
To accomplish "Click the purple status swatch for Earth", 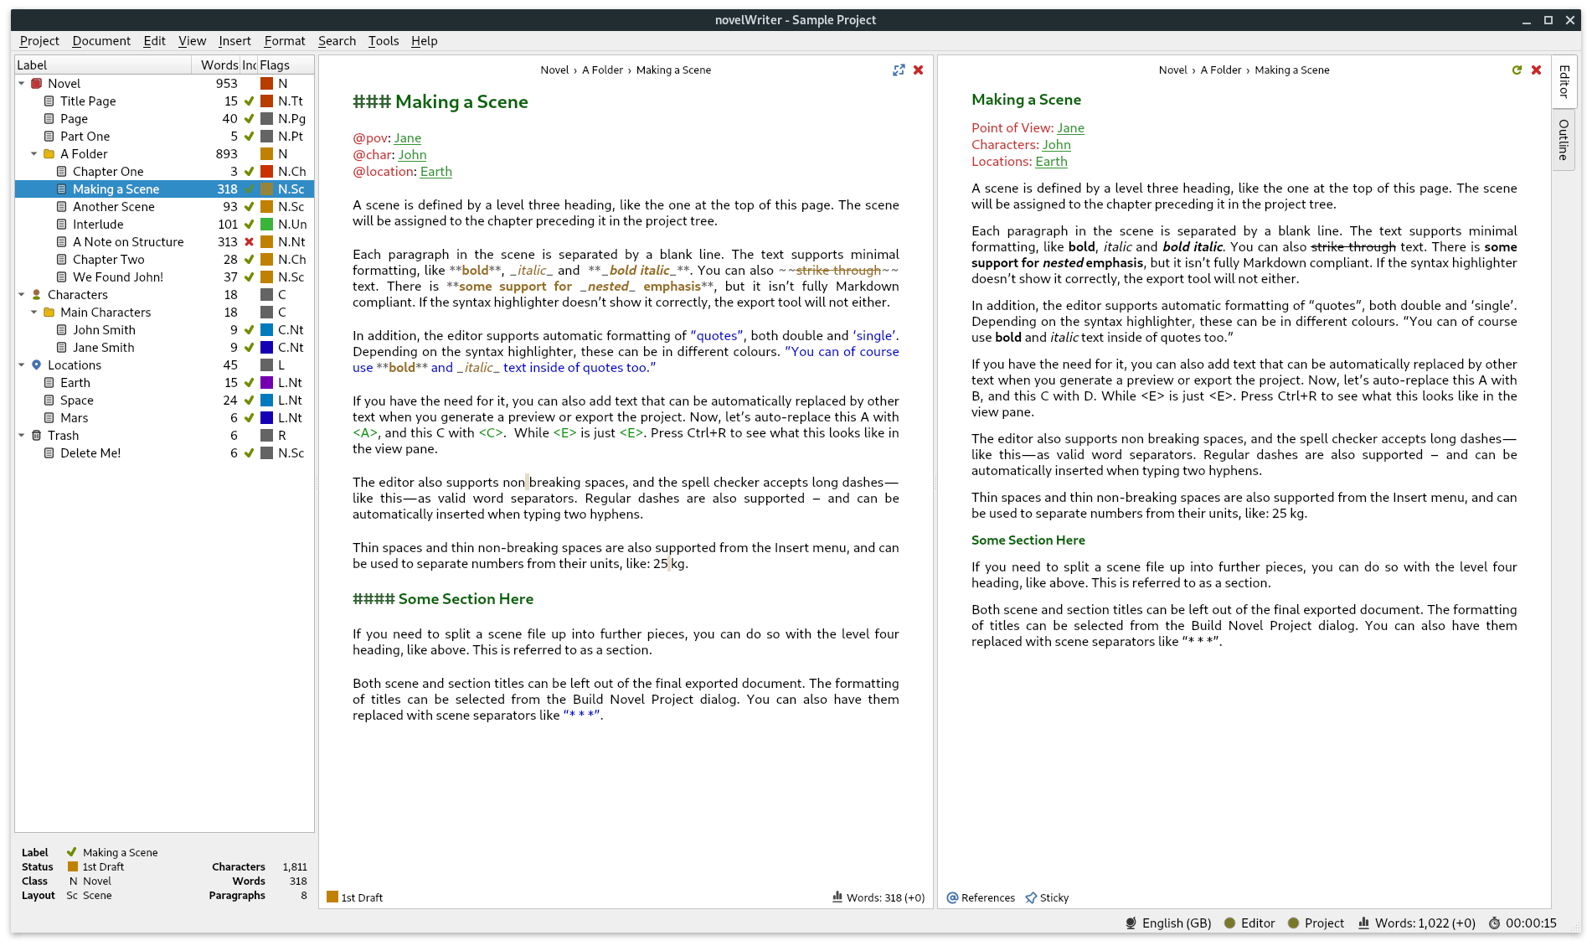I will point(267,383).
